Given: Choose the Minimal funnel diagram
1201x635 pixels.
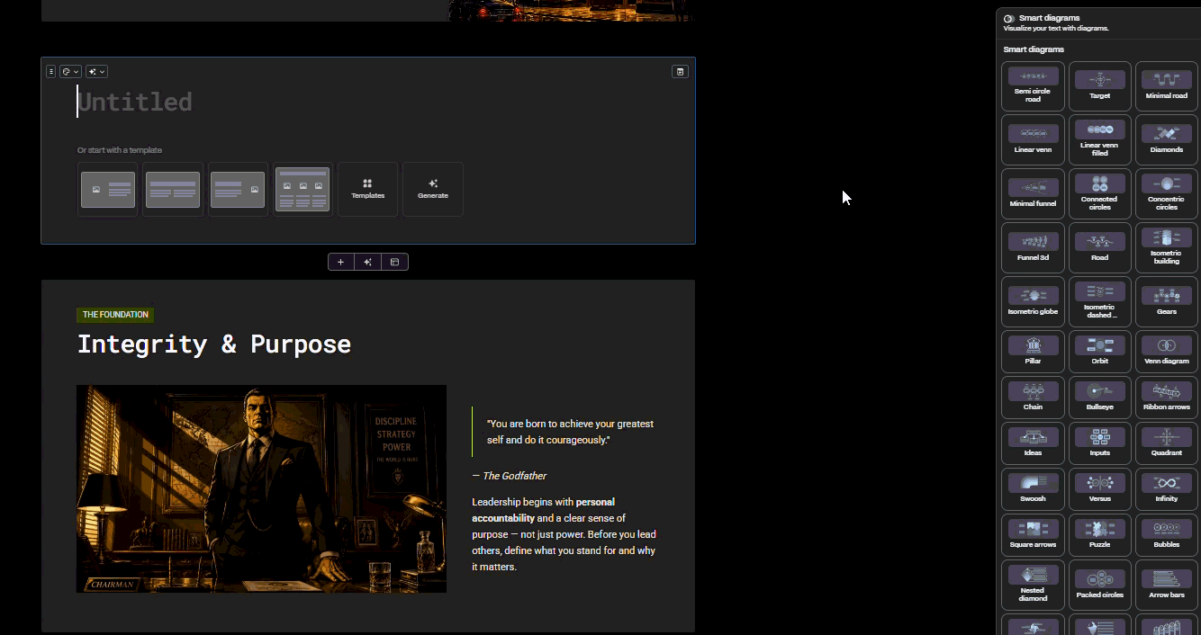Looking at the screenshot, I should 1033,194.
